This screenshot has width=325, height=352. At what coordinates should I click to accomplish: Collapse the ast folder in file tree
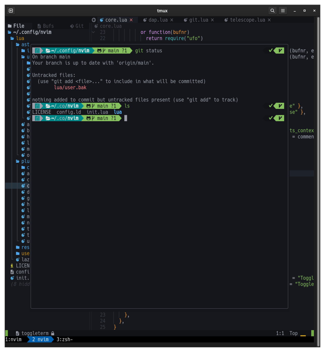click(23, 45)
